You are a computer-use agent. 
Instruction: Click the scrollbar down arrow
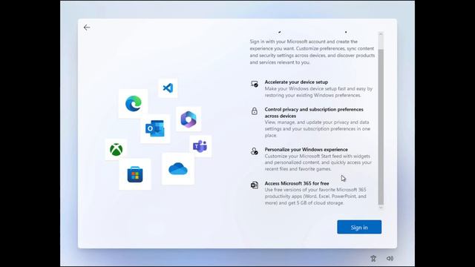pos(381,208)
